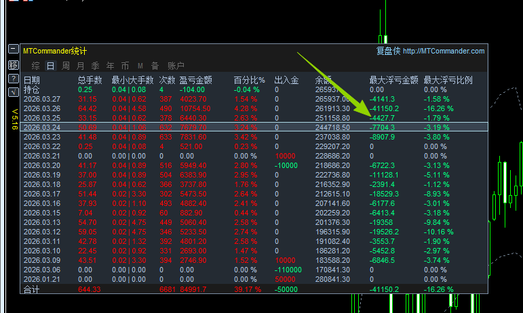Toggle the √ checkmark button in sidebar

click(14, 92)
